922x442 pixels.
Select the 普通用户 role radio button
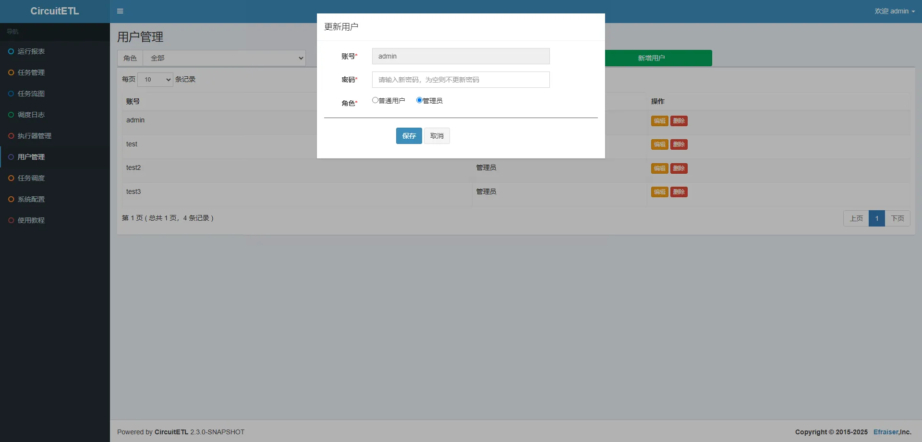pos(375,100)
